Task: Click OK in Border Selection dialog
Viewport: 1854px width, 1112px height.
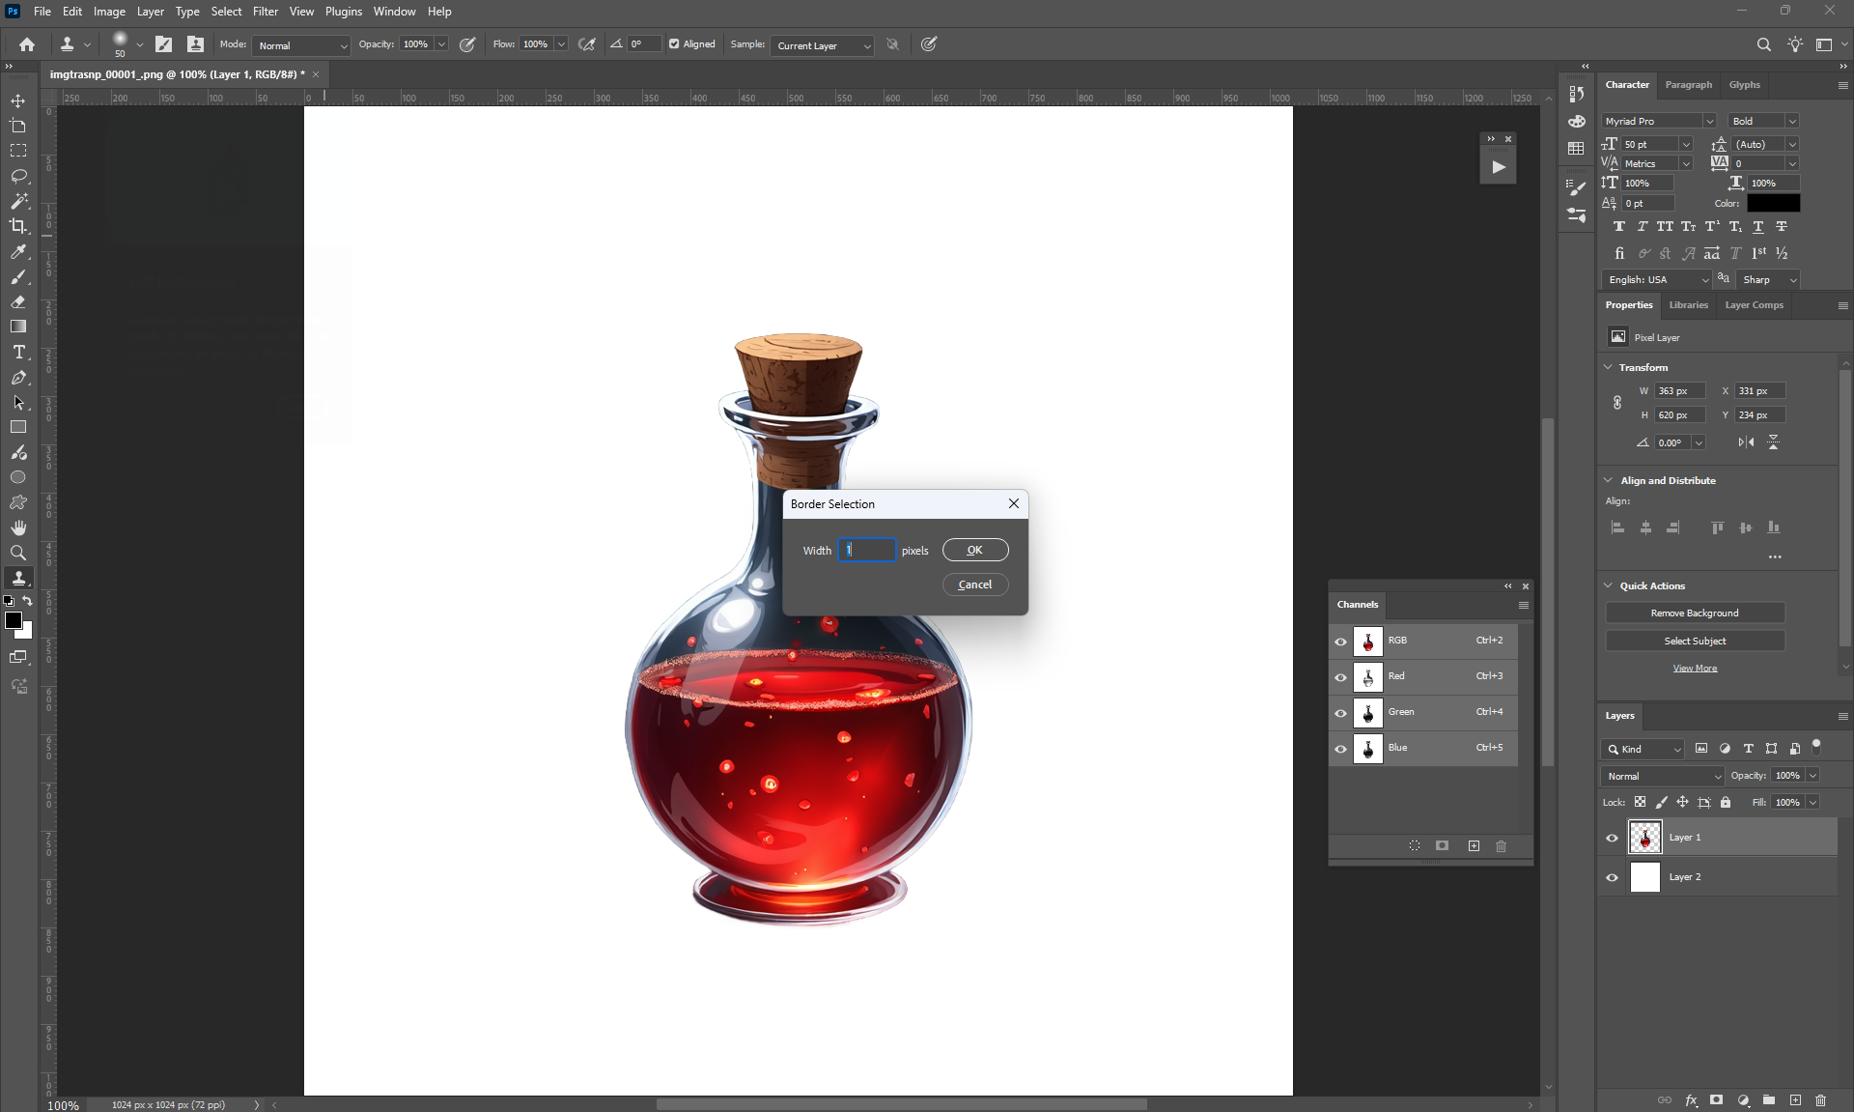Action: pos(974,550)
